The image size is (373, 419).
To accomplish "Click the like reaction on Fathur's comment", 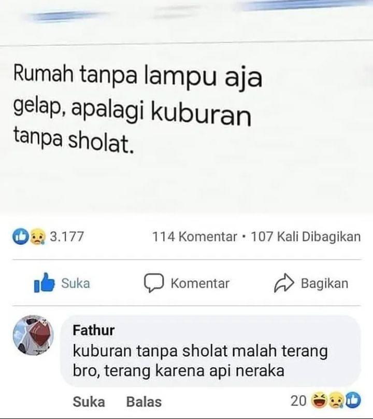I will (x=353, y=401).
